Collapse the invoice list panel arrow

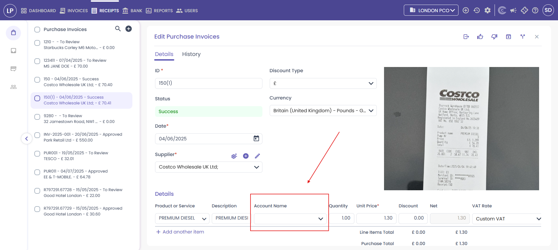pos(26,138)
